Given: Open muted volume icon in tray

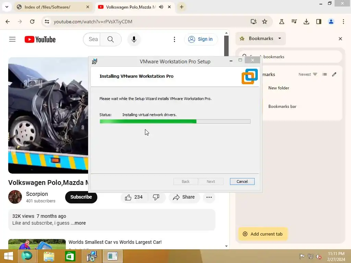Looking at the screenshot, I should coord(319,256).
